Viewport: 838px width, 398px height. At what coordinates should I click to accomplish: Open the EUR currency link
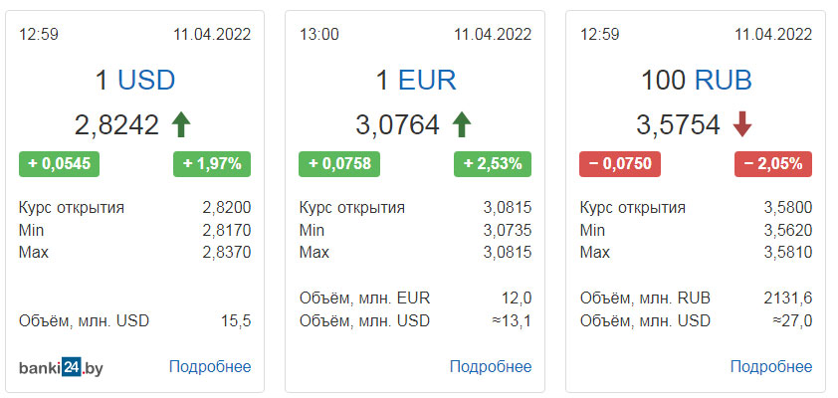coord(427,81)
